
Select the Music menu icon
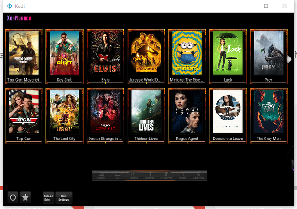(x=182, y=176)
